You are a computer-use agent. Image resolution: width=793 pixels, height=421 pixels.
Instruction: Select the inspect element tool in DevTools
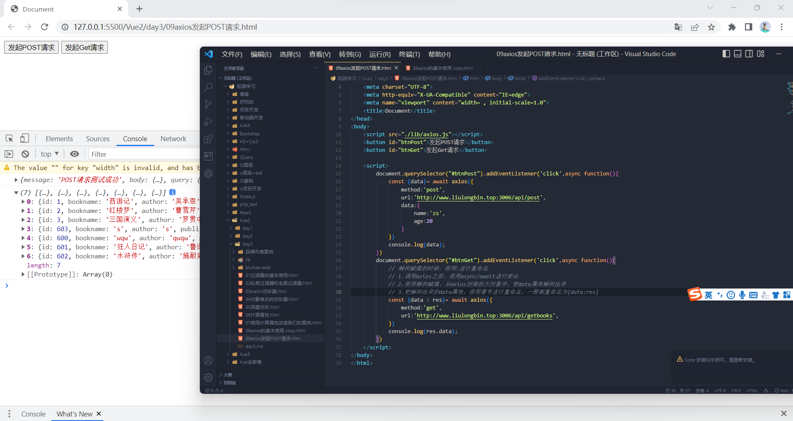[x=9, y=138]
